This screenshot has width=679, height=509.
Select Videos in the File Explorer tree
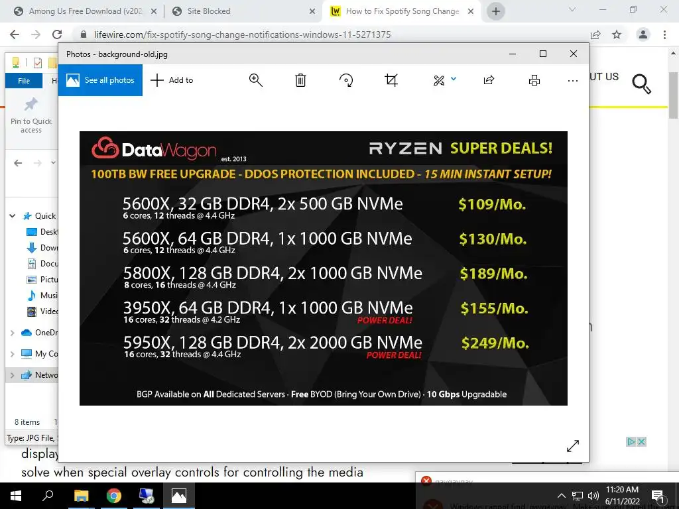click(42, 311)
